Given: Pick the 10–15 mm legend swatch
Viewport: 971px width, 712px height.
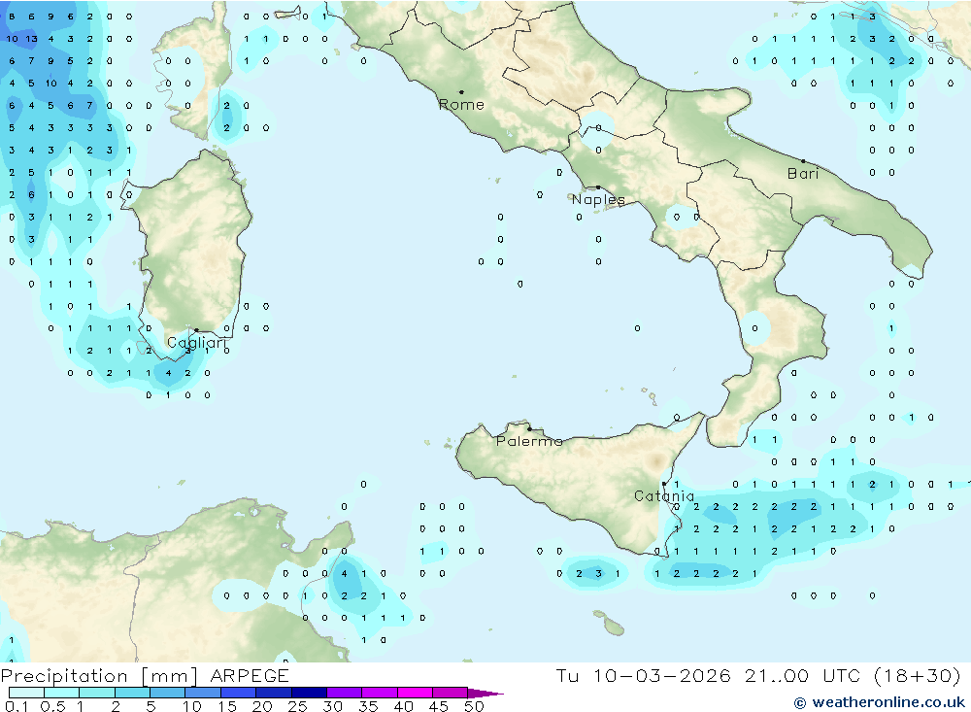Looking at the screenshot, I should pyautogui.click(x=203, y=693).
